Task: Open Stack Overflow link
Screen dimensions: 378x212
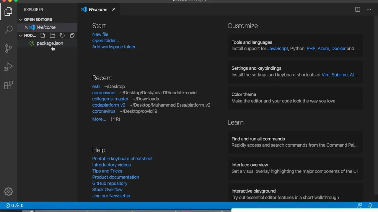Action: tap(107, 190)
